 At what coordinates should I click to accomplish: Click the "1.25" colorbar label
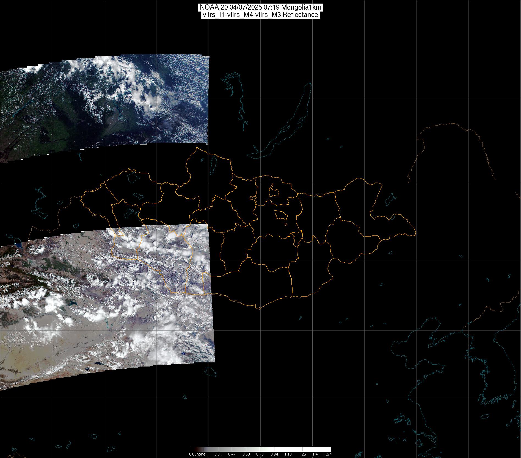[x=302, y=454]
